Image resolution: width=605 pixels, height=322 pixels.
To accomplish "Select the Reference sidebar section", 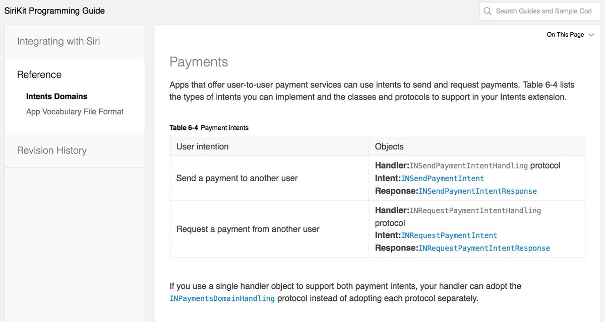I will (x=39, y=74).
